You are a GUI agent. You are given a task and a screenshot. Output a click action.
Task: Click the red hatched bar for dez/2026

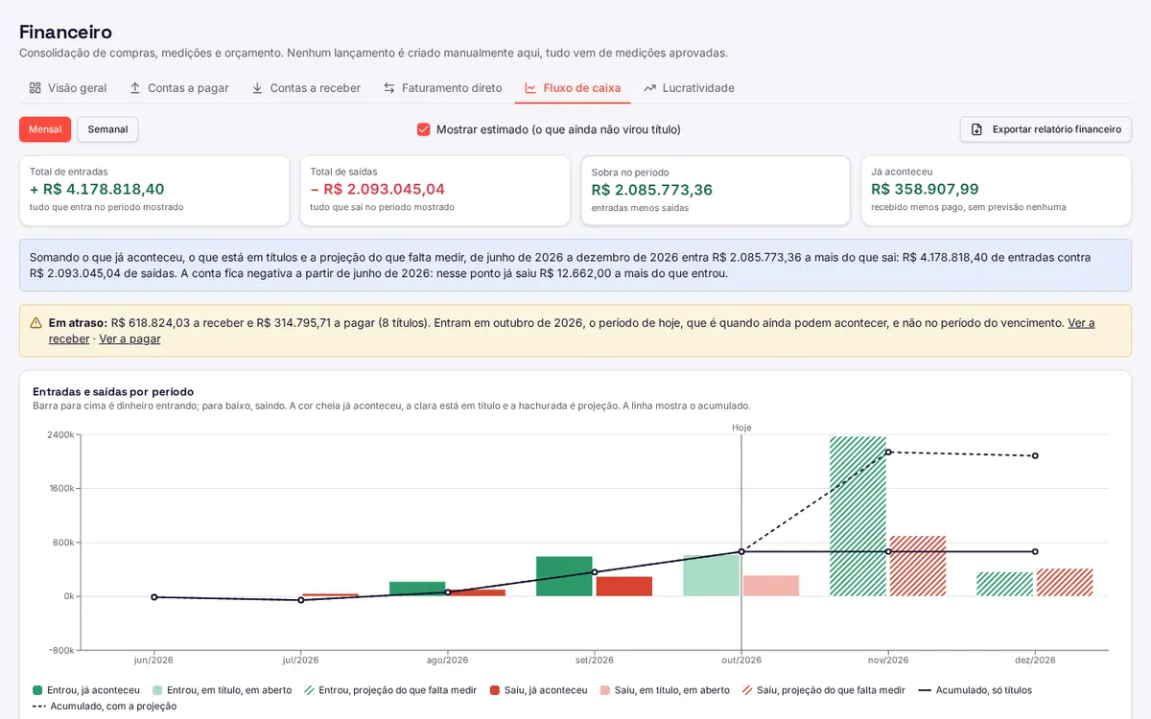point(1065,582)
